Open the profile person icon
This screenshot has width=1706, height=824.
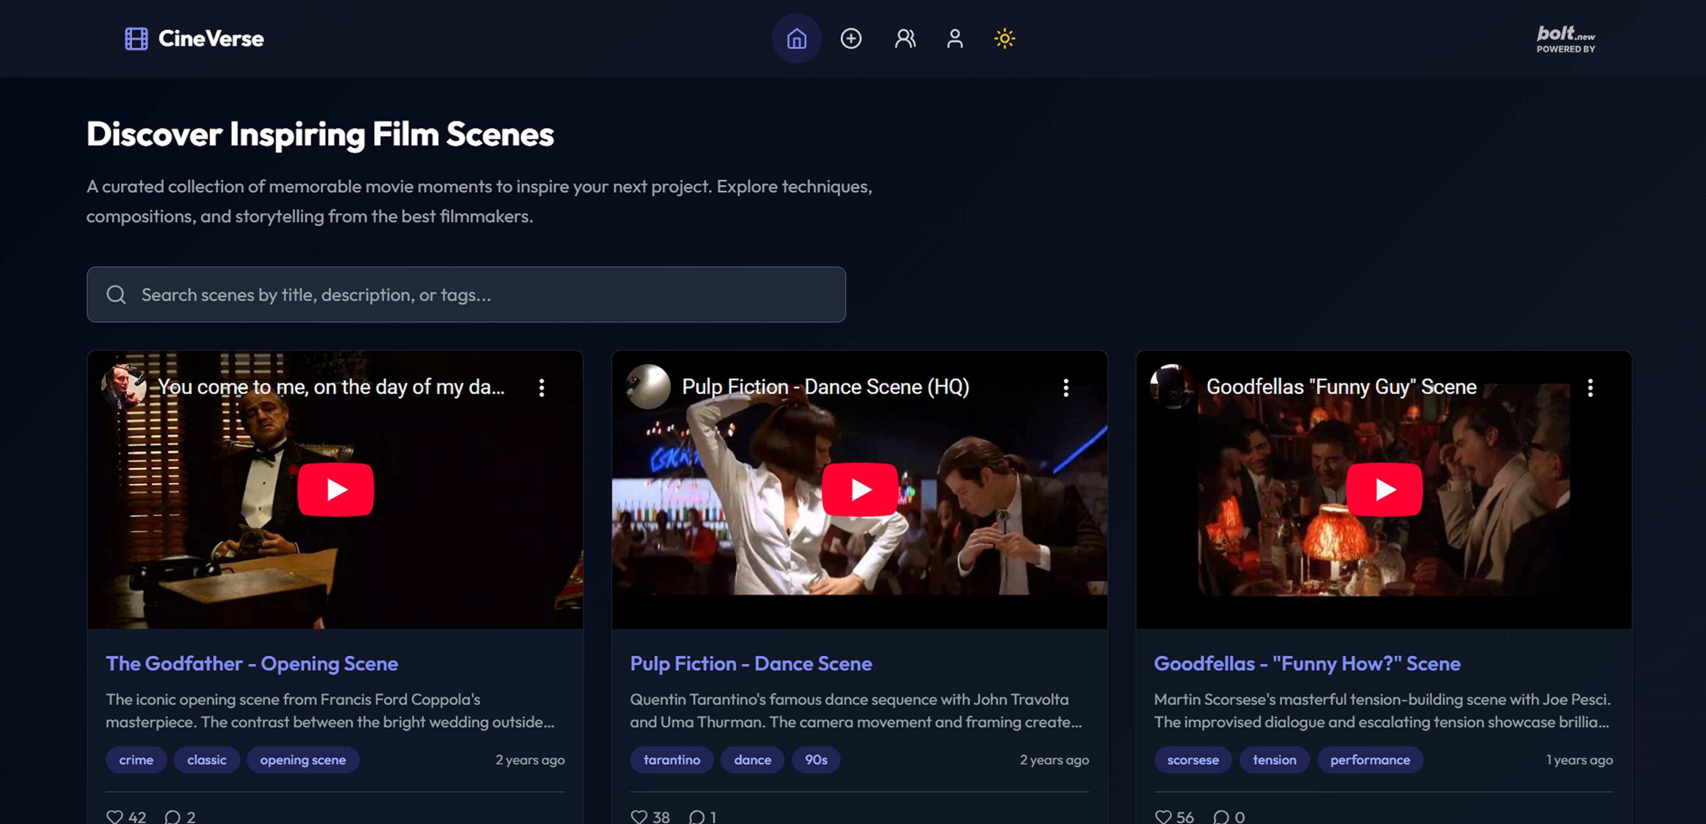click(x=954, y=38)
